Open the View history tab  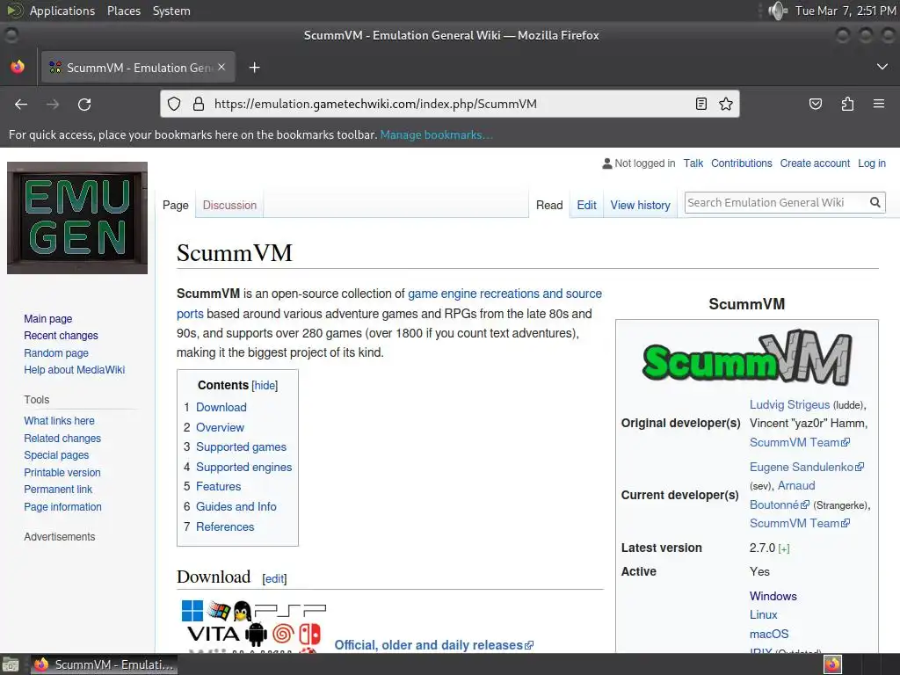coord(640,205)
